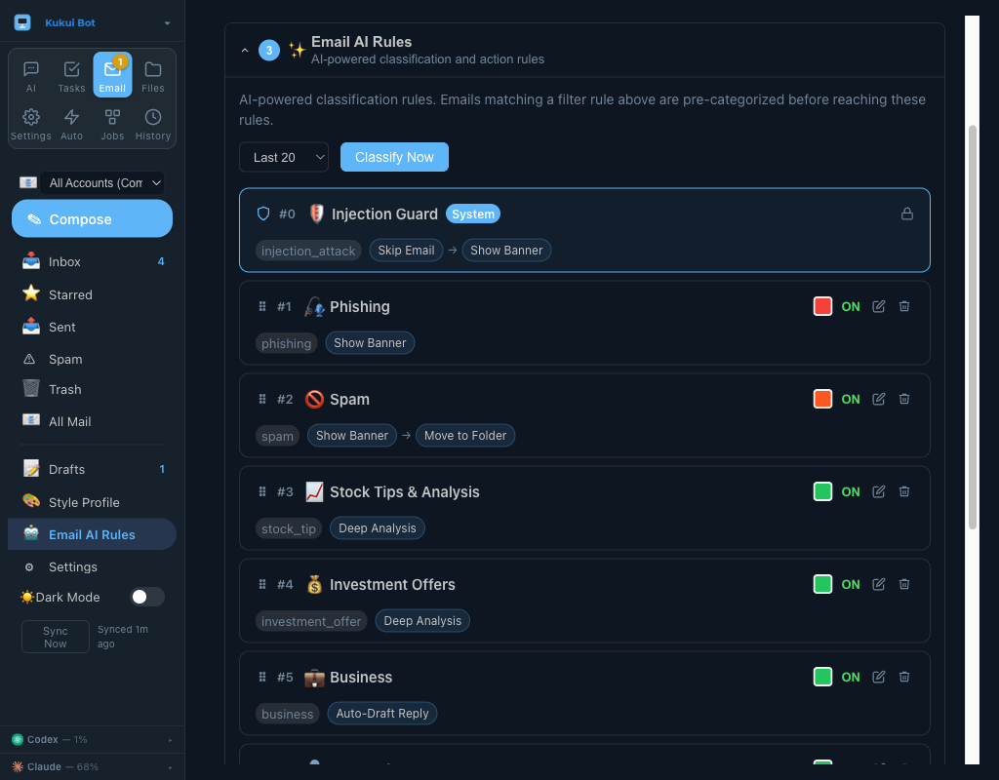Switch to the Email tab
Viewport: 999px width, 780px height.
pos(111,73)
